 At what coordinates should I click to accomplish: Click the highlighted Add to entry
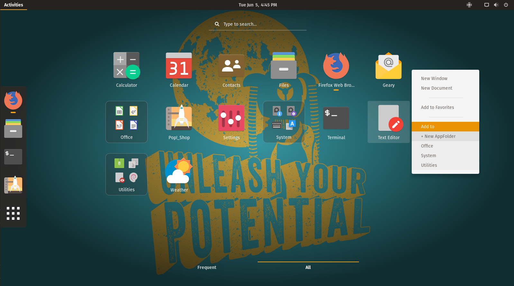tap(445, 127)
